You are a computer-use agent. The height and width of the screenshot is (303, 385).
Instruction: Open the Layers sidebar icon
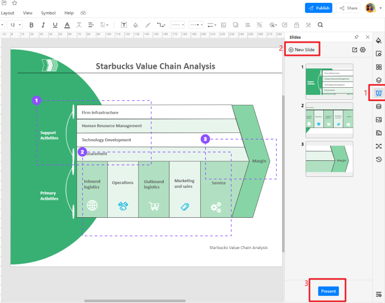point(379,80)
